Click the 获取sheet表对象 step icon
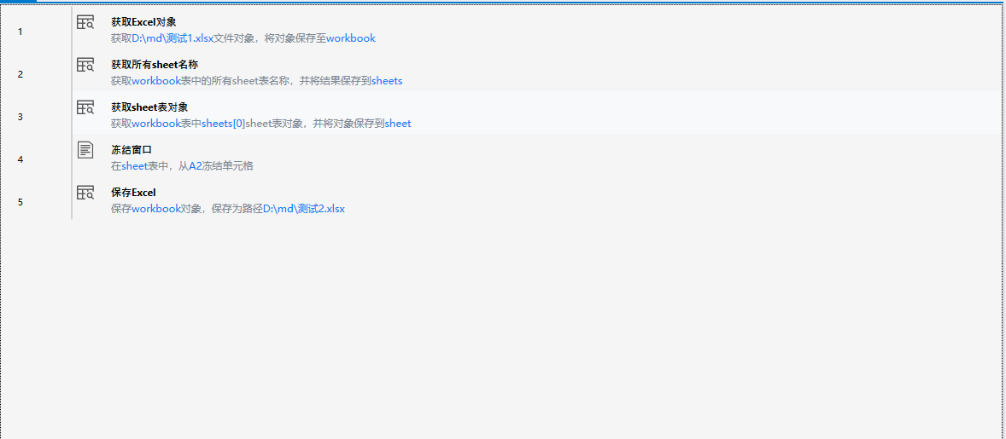 [x=85, y=107]
